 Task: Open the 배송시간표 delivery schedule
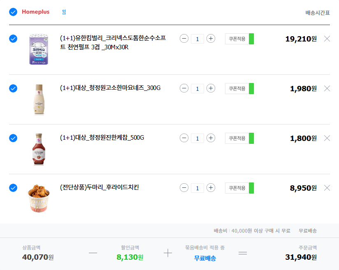click(318, 13)
